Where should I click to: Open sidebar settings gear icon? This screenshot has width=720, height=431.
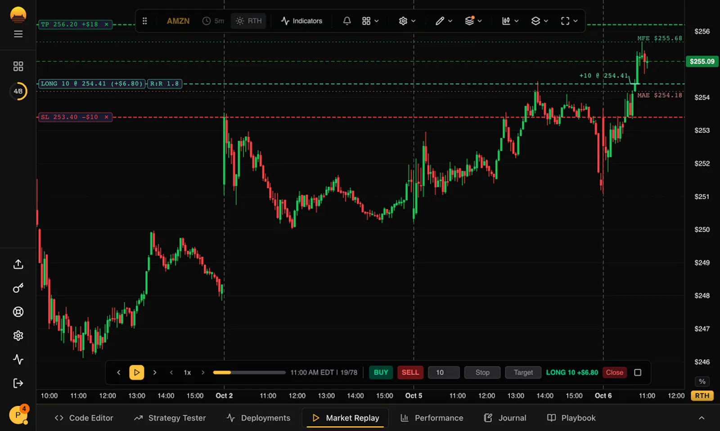18,336
